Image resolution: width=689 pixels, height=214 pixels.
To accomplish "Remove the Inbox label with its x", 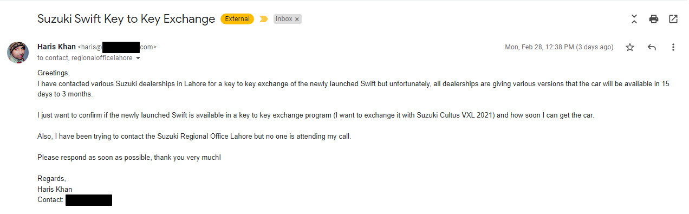I will [297, 19].
